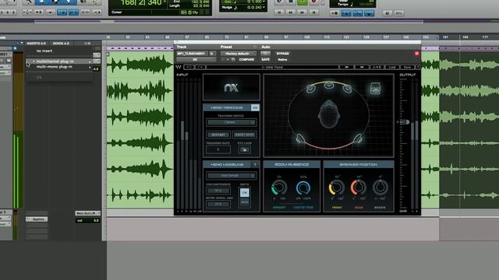Click the FRONT speaker position knob
This screenshot has width=499, height=280.
tap(336, 187)
